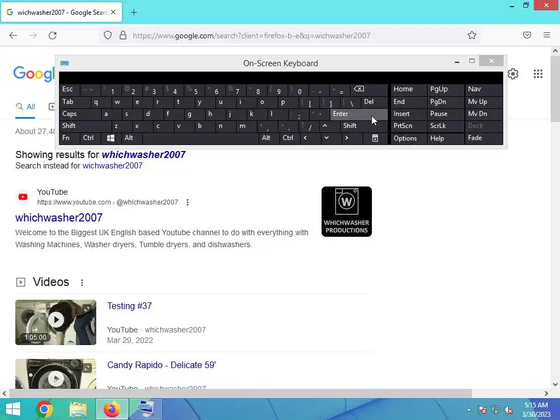This screenshot has width=560, height=420.
Task: Play the Testing #37 video thumbnail
Action: pyautogui.click(x=56, y=322)
